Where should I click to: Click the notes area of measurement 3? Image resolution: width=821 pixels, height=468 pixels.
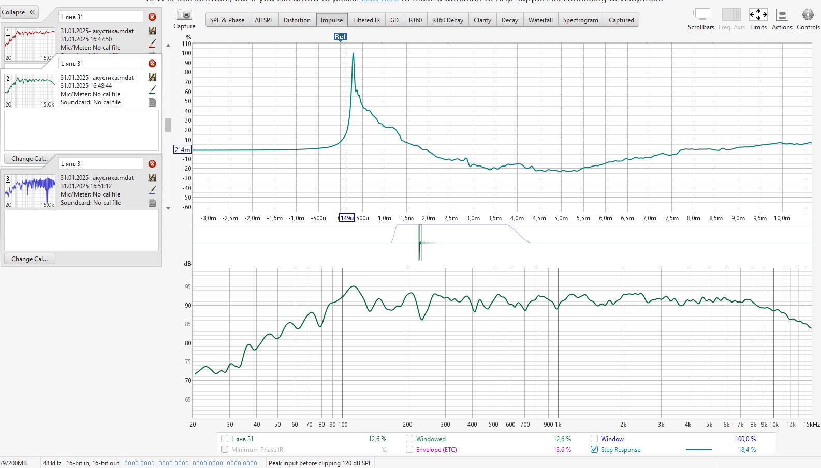[x=81, y=231]
